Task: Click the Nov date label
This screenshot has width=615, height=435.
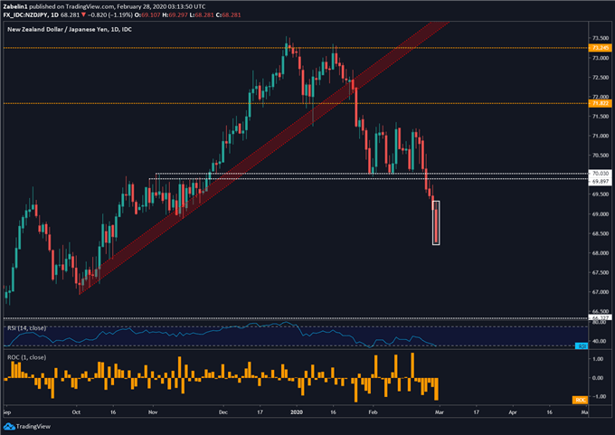Action: 153,411
